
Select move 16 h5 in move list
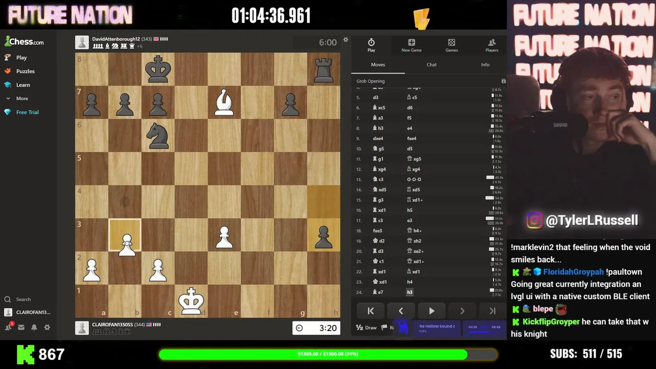pos(409,210)
